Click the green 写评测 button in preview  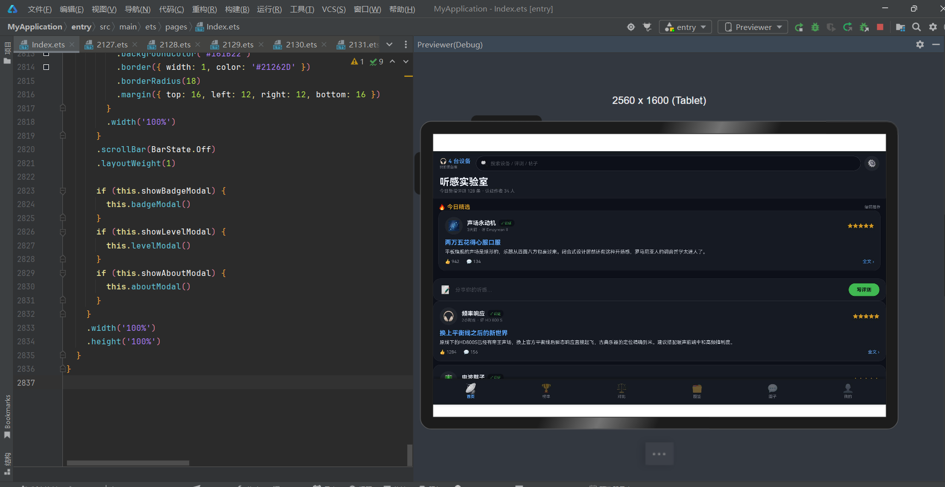pyautogui.click(x=864, y=289)
